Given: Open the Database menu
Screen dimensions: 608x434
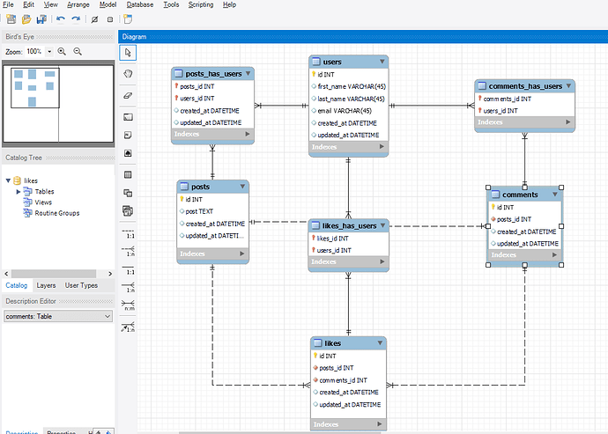Looking at the screenshot, I should pos(139,4).
